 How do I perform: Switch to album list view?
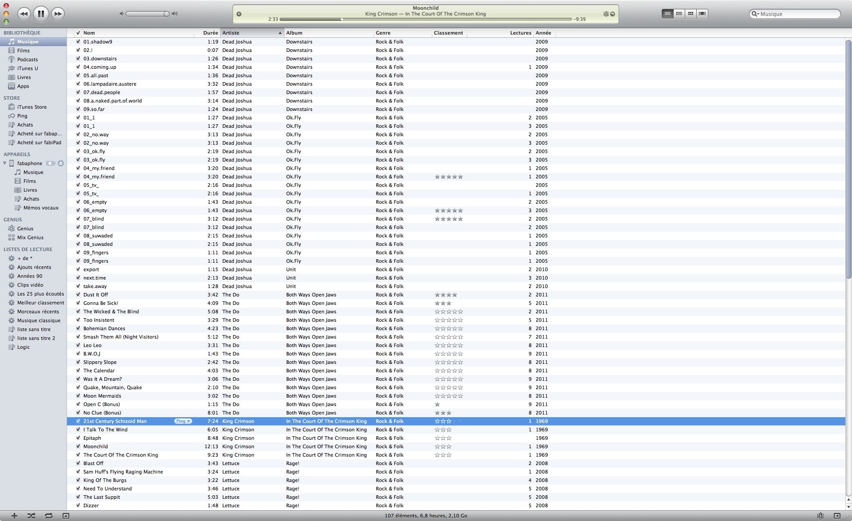[x=679, y=14]
